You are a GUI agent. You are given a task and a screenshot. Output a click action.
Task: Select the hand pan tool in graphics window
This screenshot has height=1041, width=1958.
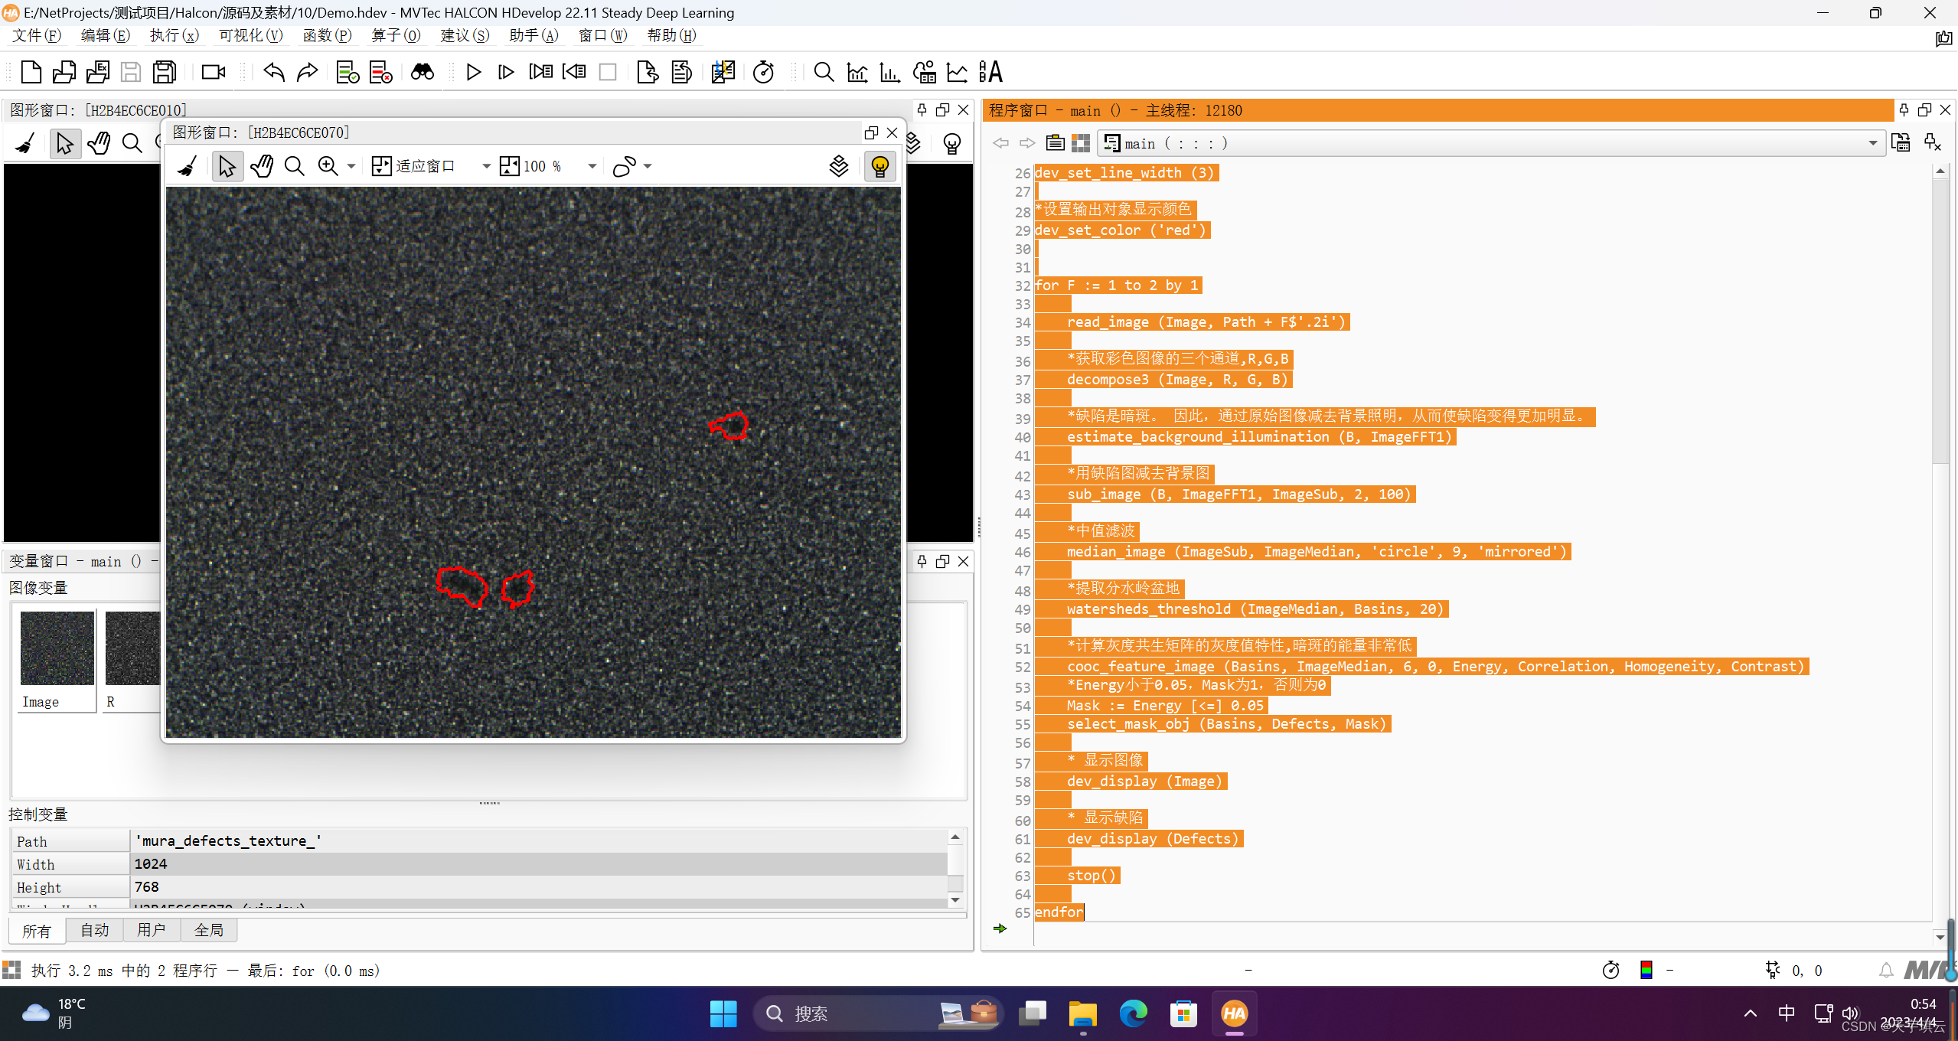(x=261, y=166)
